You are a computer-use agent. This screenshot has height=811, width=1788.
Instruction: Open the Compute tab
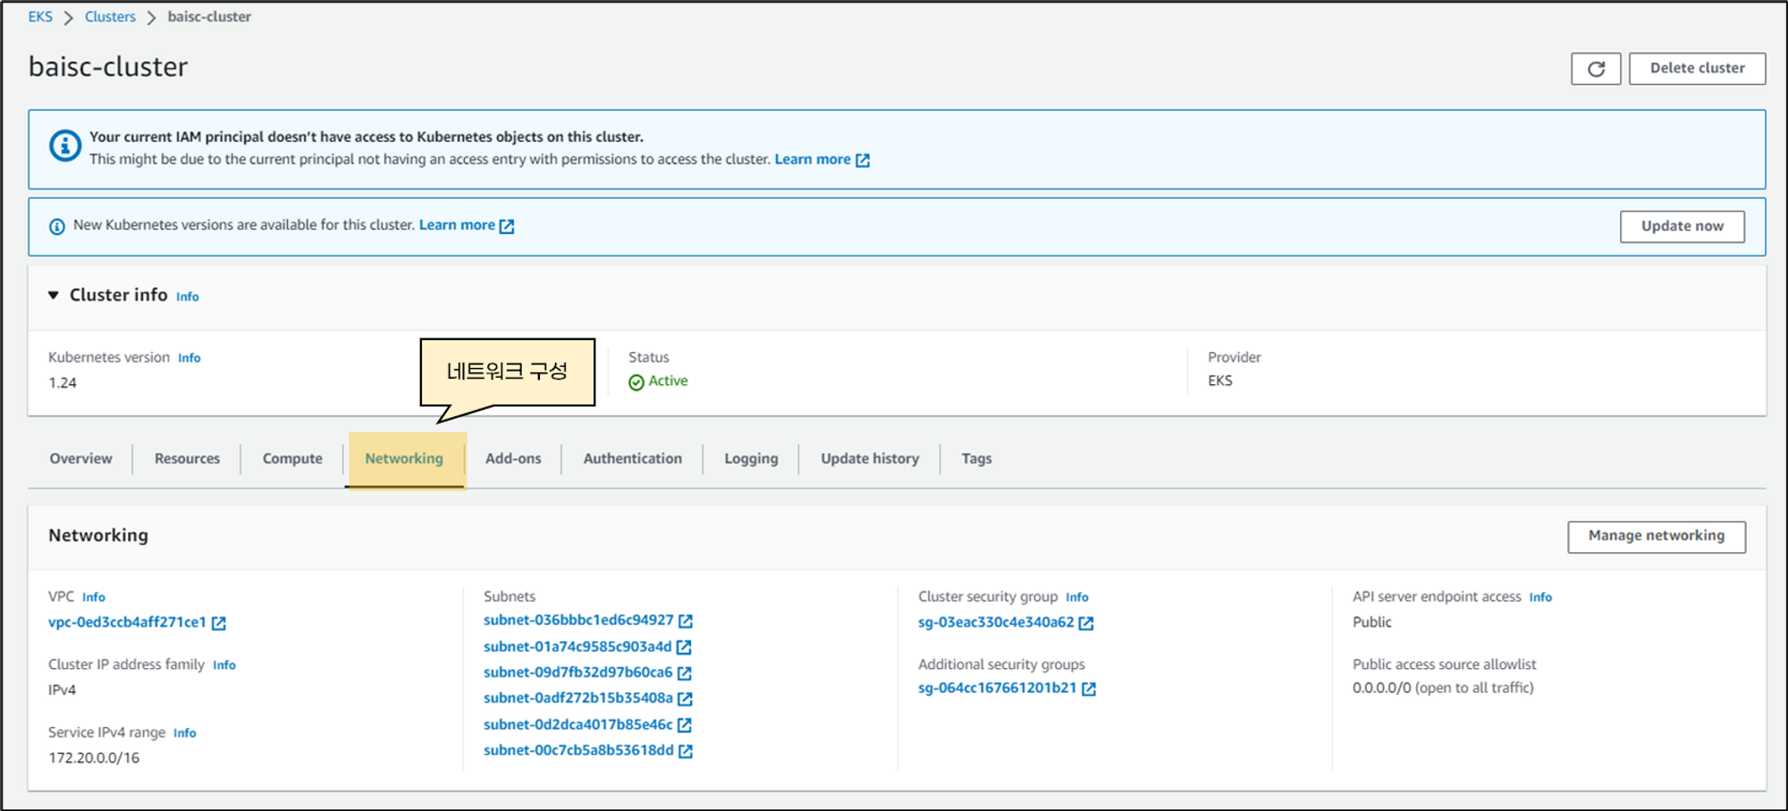coord(292,458)
